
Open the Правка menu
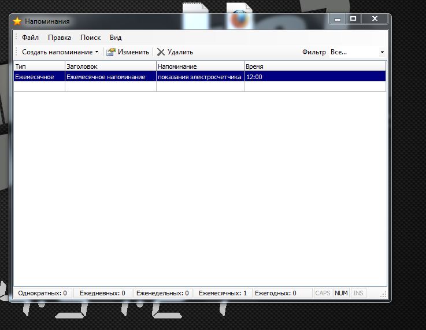pos(60,38)
